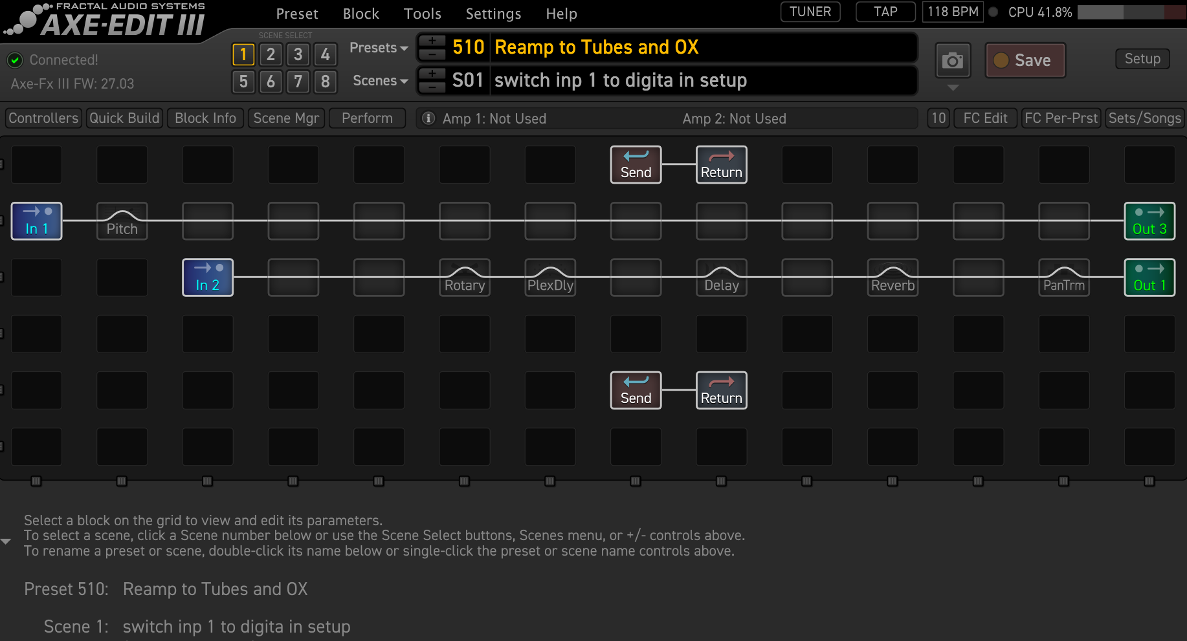1187x641 pixels.
Task: Click the scene name field S01
Action: pyautogui.click(x=703, y=80)
